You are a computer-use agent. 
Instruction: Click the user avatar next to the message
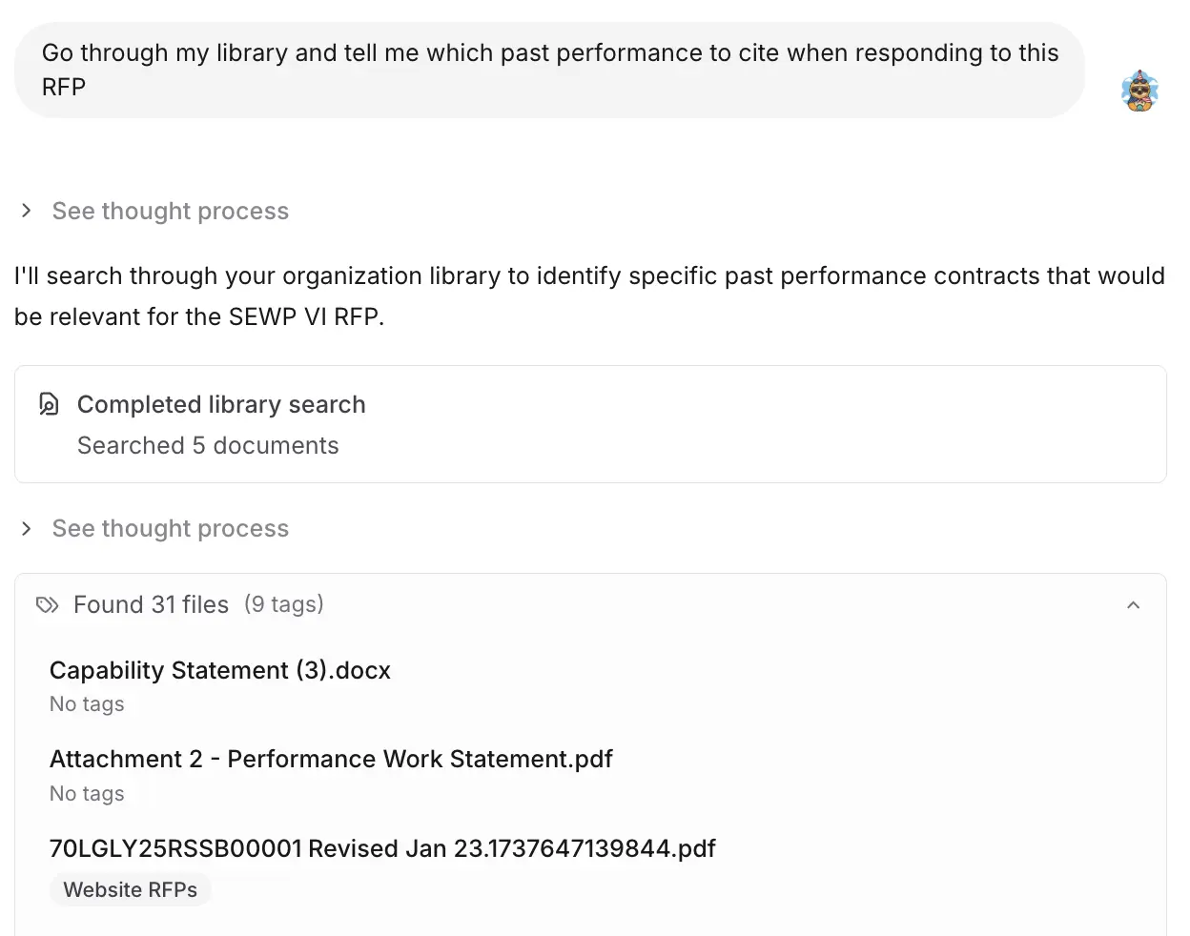(x=1139, y=90)
